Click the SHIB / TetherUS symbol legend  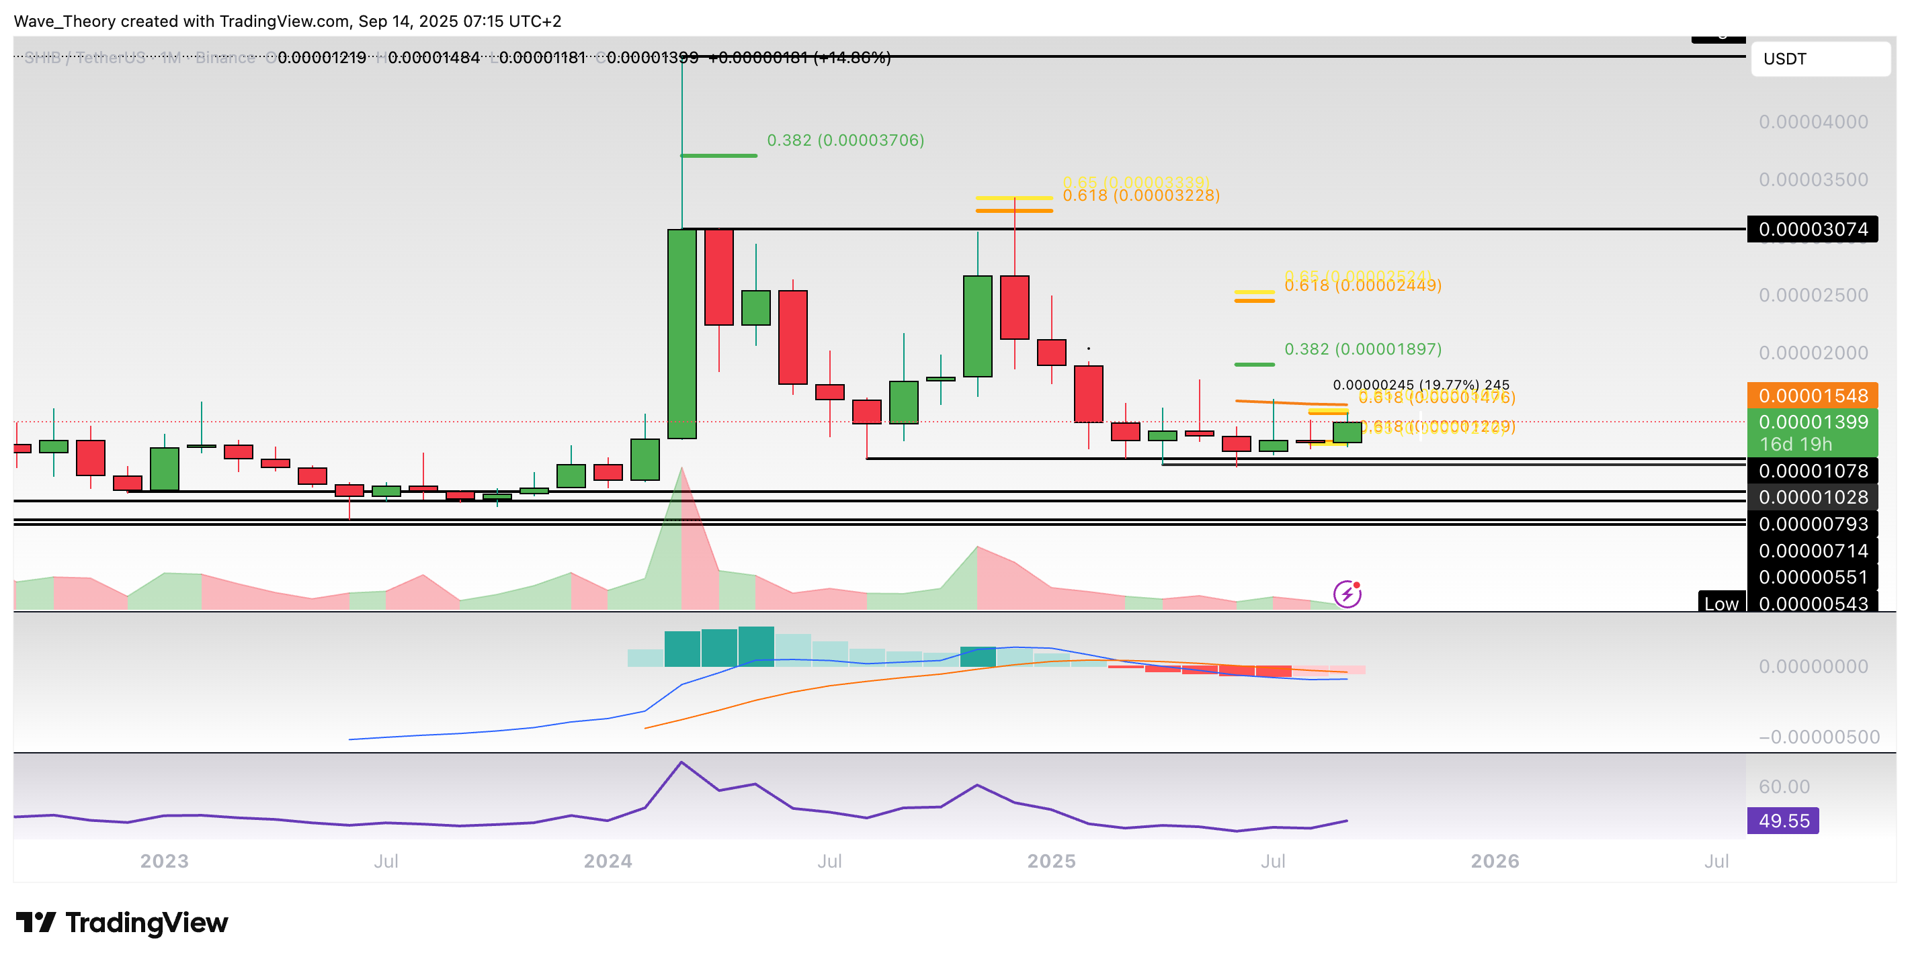pos(85,58)
